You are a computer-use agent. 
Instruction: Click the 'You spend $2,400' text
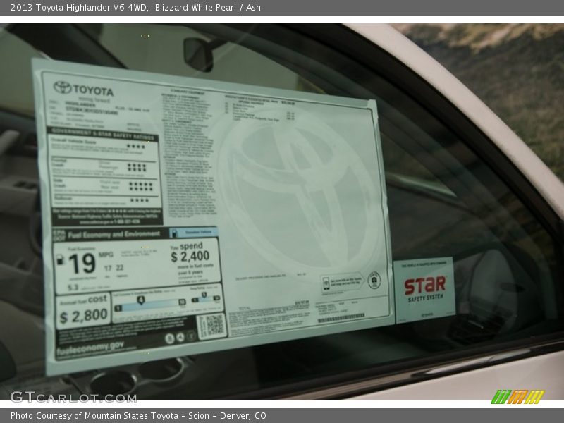click(x=189, y=252)
